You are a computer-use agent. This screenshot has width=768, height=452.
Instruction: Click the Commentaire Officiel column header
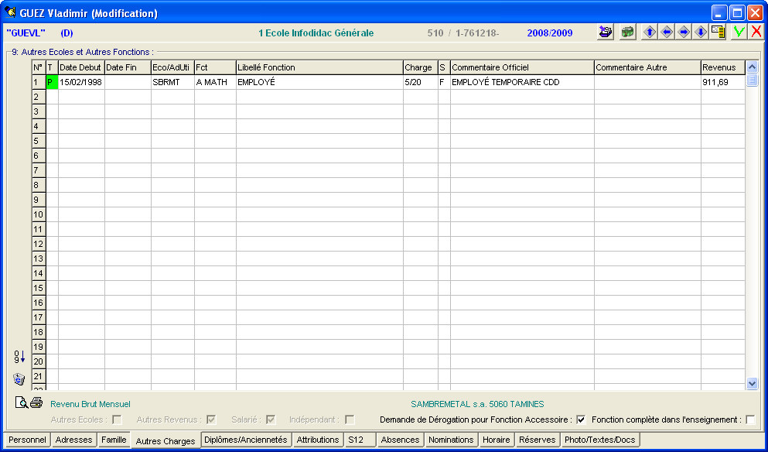pos(522,67)
